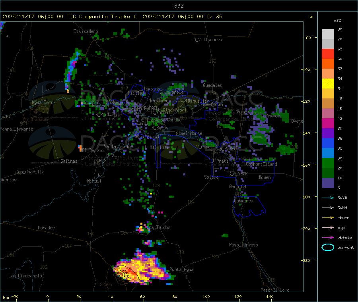Image resolution: width=358 pixels, height=302 pixels.
Task: Click the 'G_ALVEAR' map label
Action: (x=238, y=174)
